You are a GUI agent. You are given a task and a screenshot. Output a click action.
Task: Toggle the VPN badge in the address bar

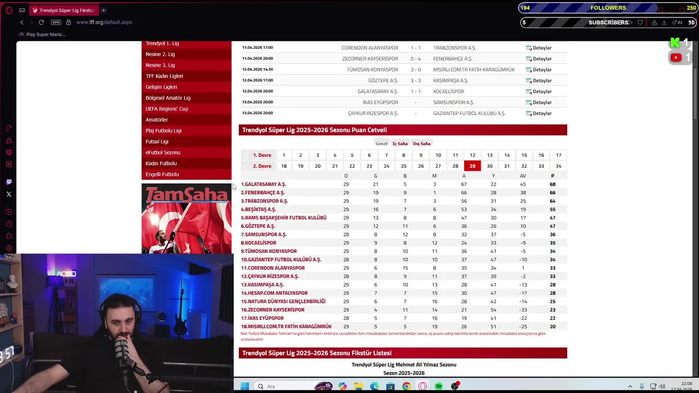(x=56, y=22)
